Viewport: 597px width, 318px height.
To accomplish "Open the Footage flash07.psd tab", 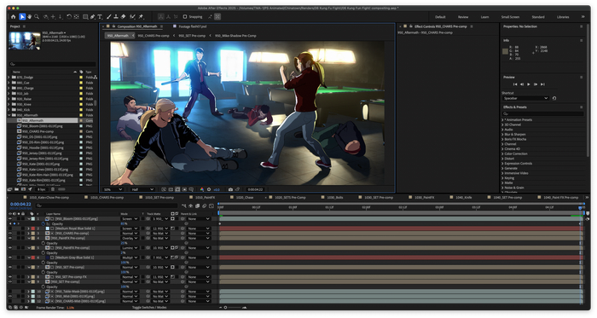I will tap(193, 26).
